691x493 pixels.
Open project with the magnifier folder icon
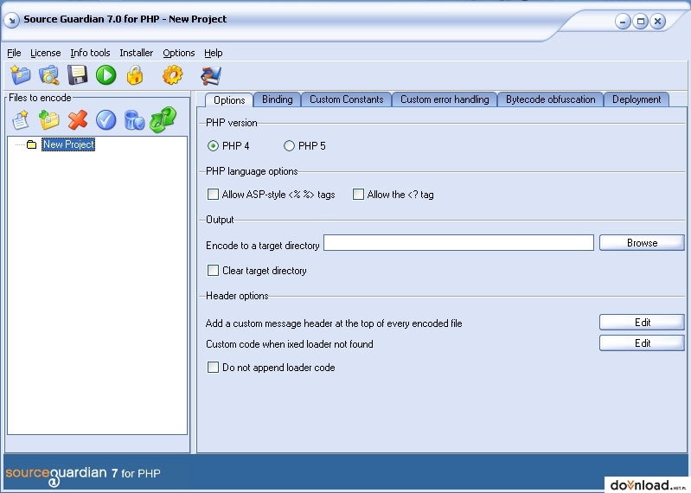(49, 75)
